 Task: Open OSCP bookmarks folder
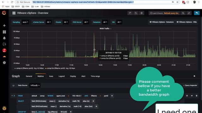15,7
